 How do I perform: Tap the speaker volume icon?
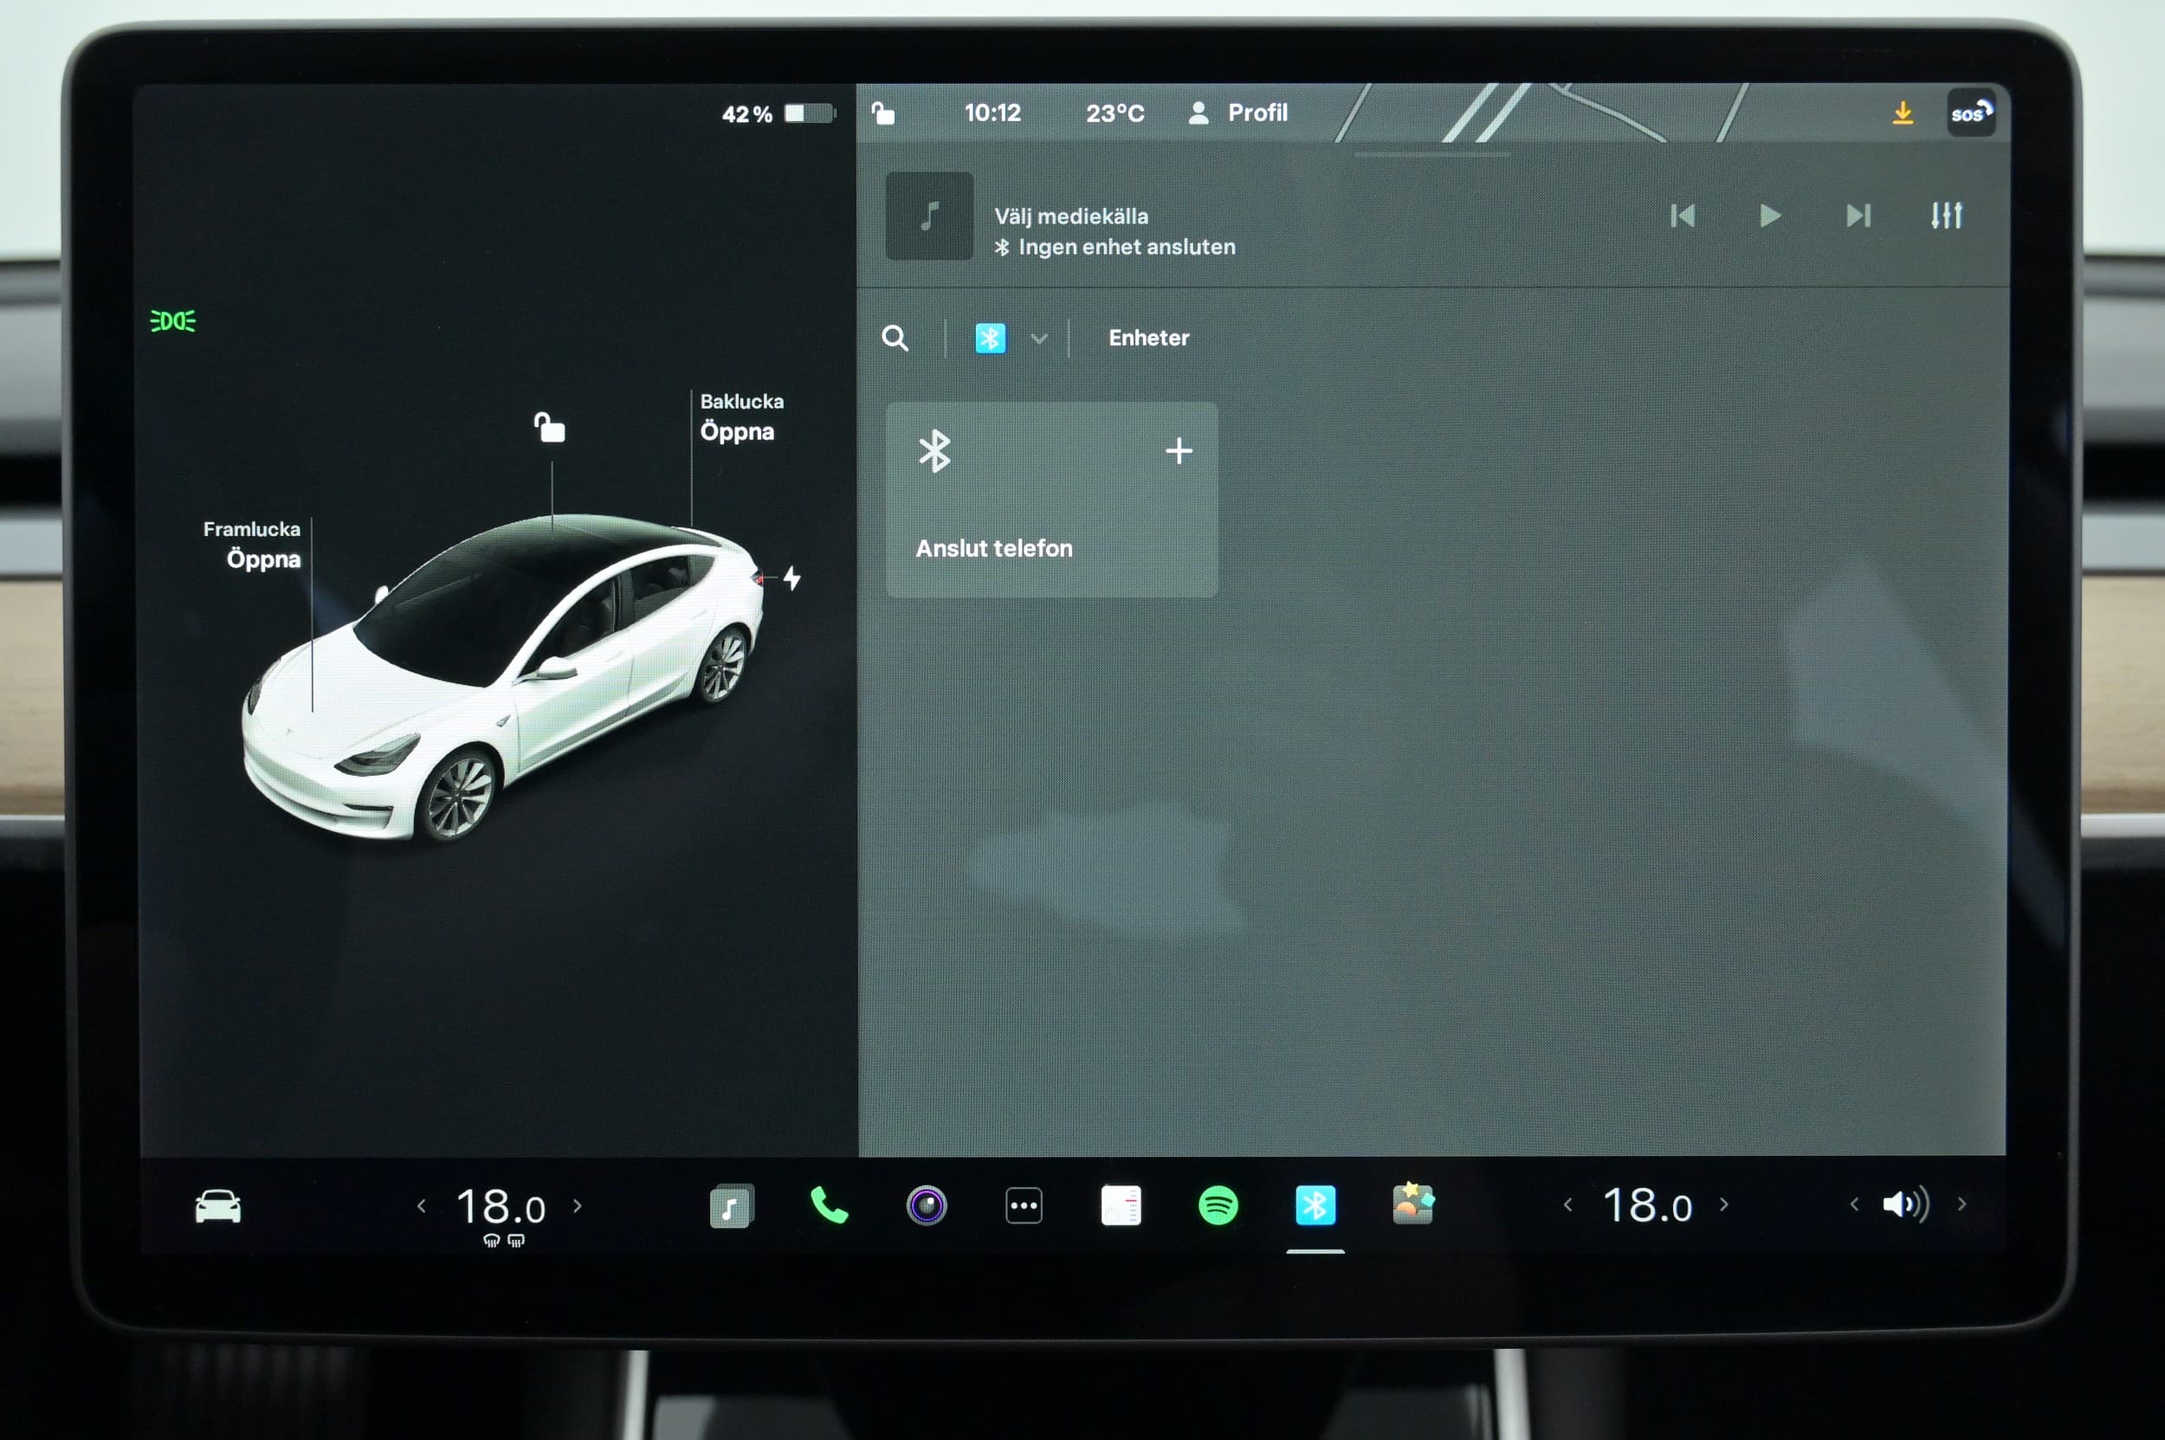[1906, 1204]
